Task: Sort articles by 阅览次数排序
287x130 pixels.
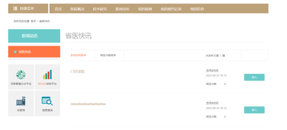Action: pos(108,55)
